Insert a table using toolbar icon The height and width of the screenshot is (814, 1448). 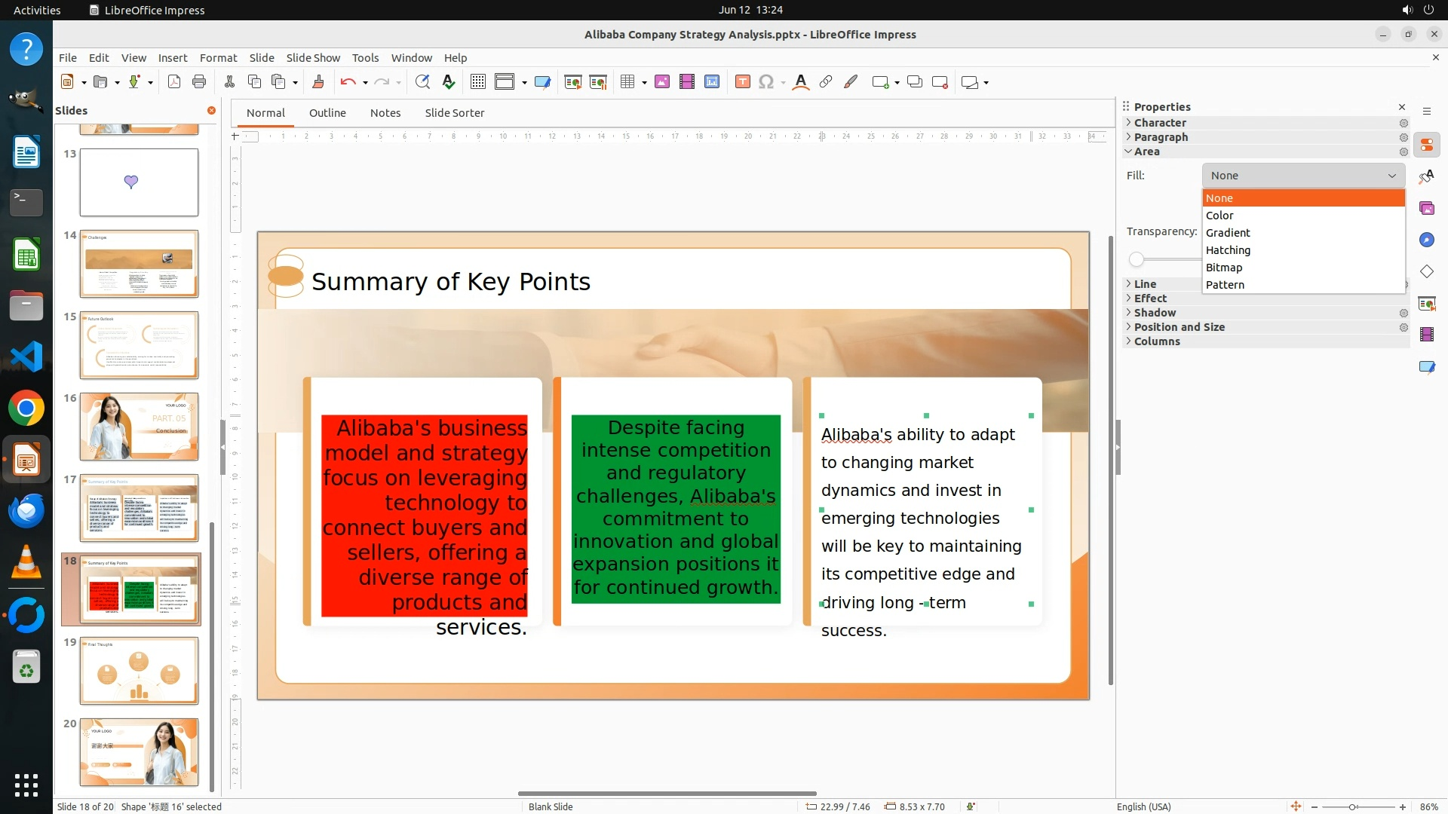point(627,82)
